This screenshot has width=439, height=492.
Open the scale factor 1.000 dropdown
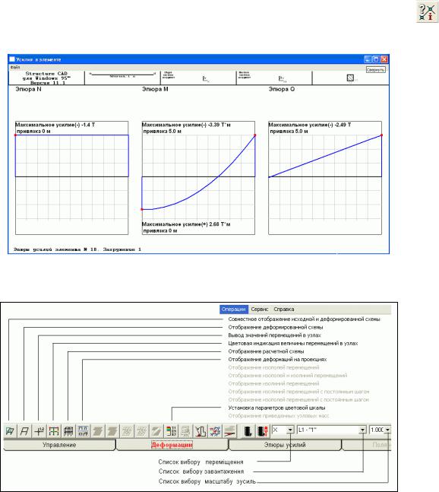(388, 430)
